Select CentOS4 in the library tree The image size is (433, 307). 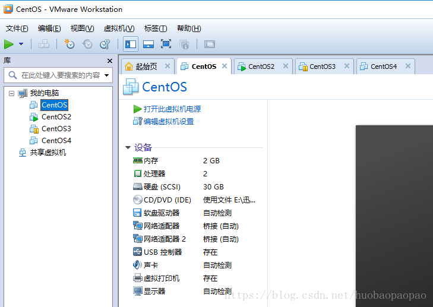pos(56,141)
